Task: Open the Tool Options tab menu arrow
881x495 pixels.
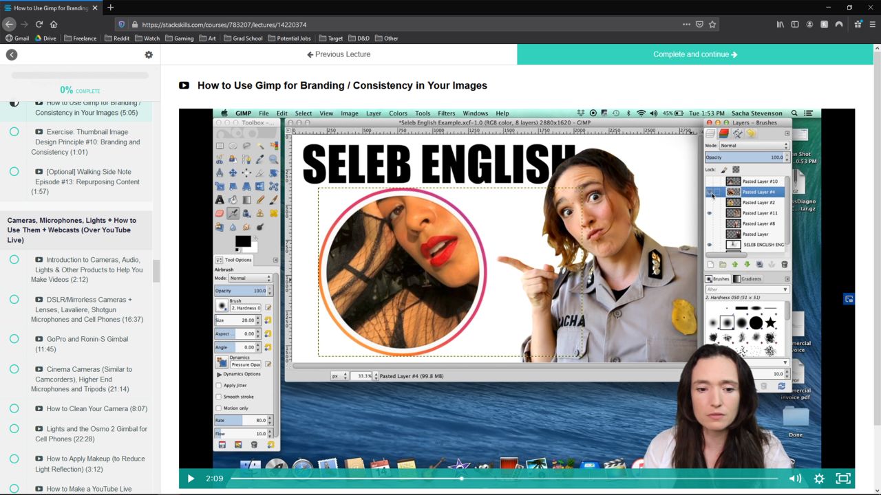Action: 275,260
